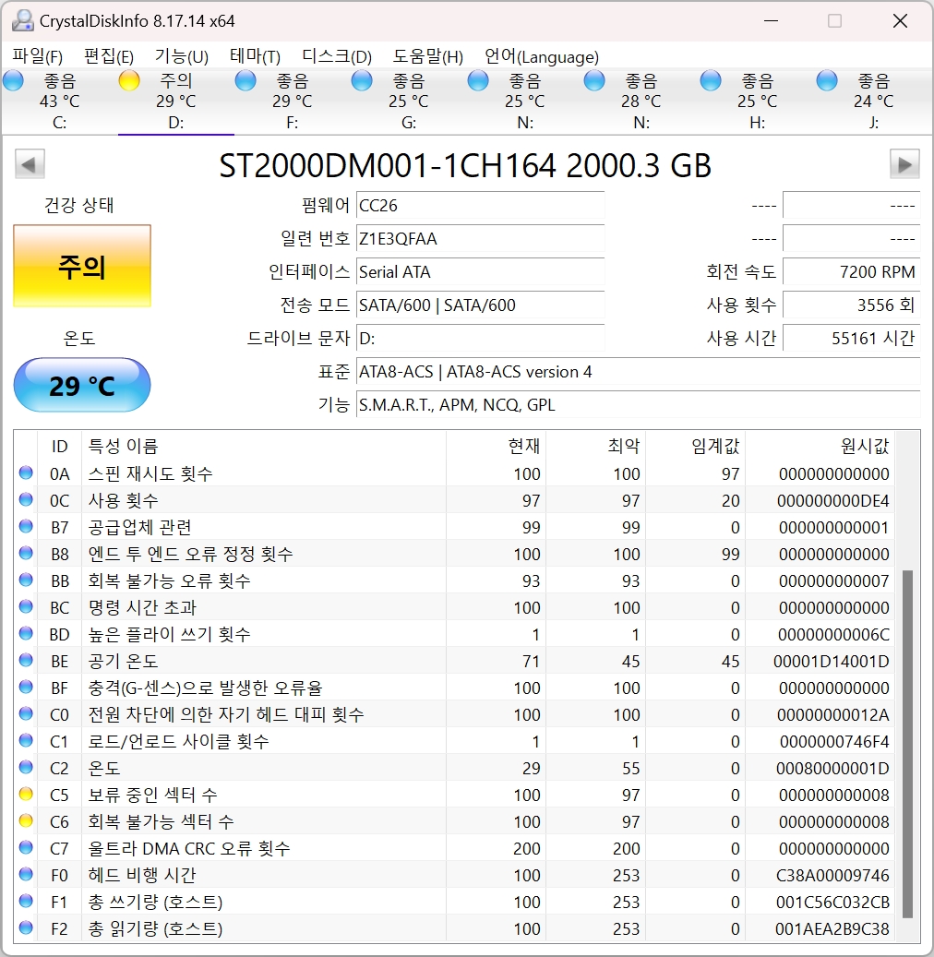Click the blue orb of attribute C2
Viewport: 934px width, 957px height.
26,767
